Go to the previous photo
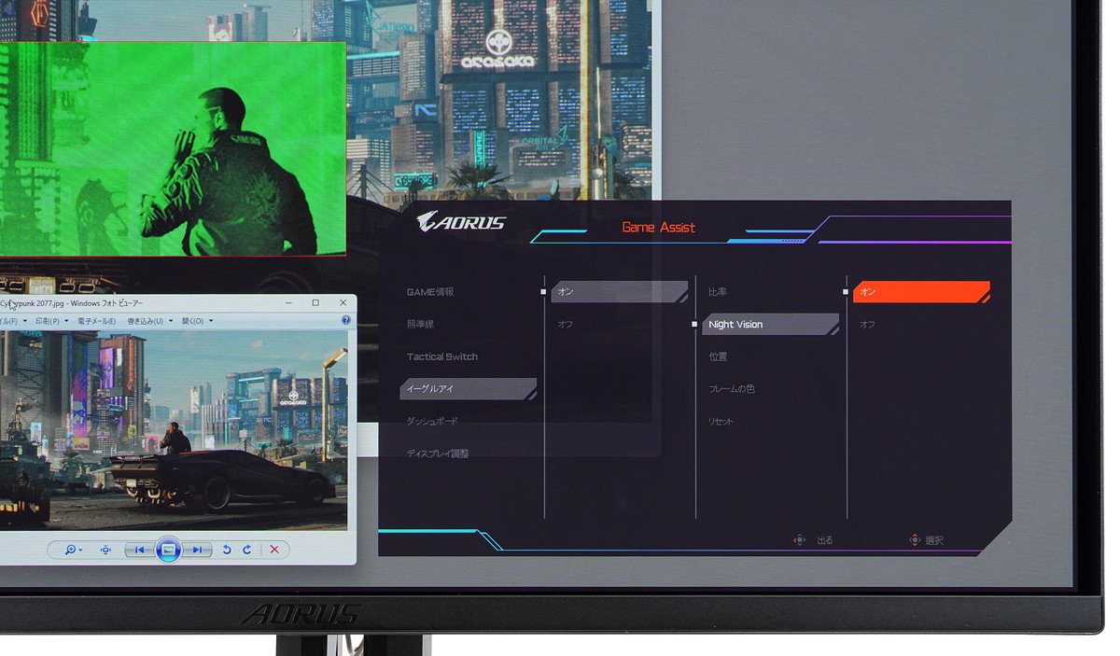Screen dimensions: 1120x656 pos(140,550)
